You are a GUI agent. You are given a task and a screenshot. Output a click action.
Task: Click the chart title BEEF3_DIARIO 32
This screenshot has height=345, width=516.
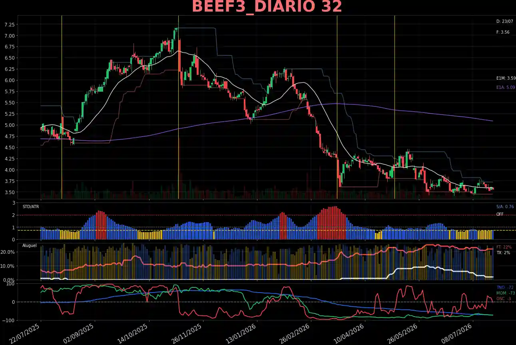267,7
